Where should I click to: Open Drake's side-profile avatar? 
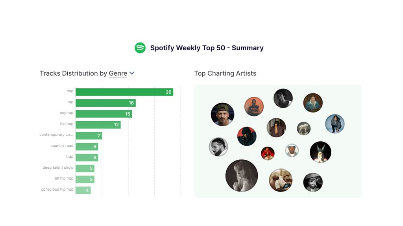tap(218, 148)
